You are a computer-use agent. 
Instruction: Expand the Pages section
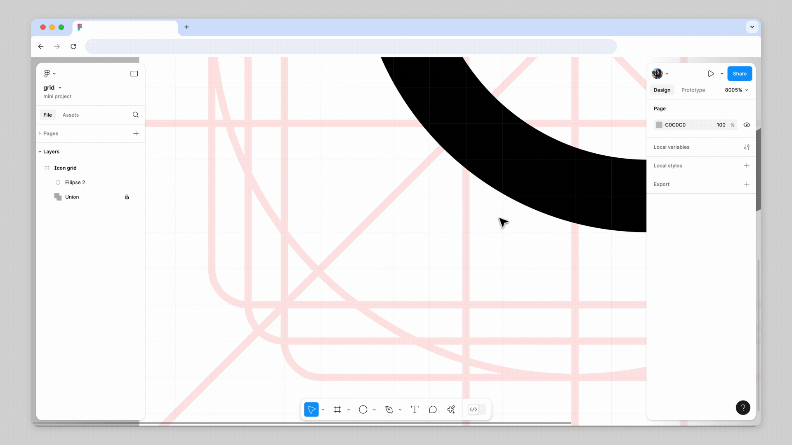click(x=40, y=133)
